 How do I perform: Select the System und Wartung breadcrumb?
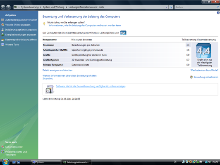[x=53, y=7]
